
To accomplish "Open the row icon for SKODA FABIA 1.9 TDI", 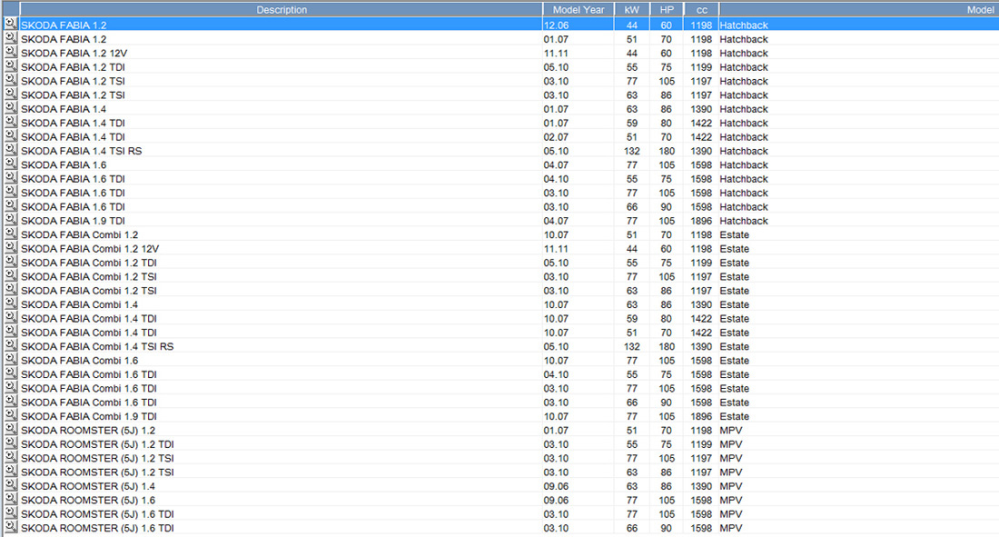I will (x=10, y=220).
